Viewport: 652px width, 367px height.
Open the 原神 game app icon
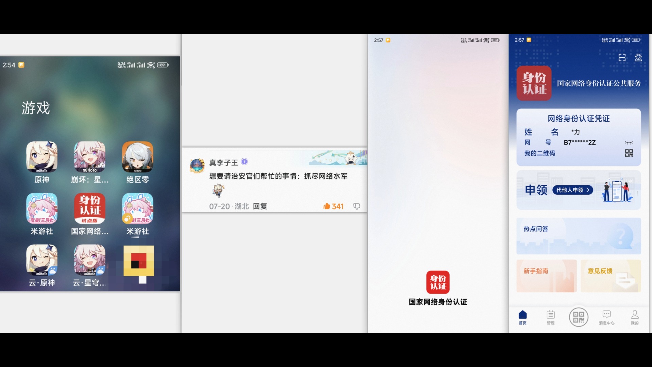pos(42,157)
